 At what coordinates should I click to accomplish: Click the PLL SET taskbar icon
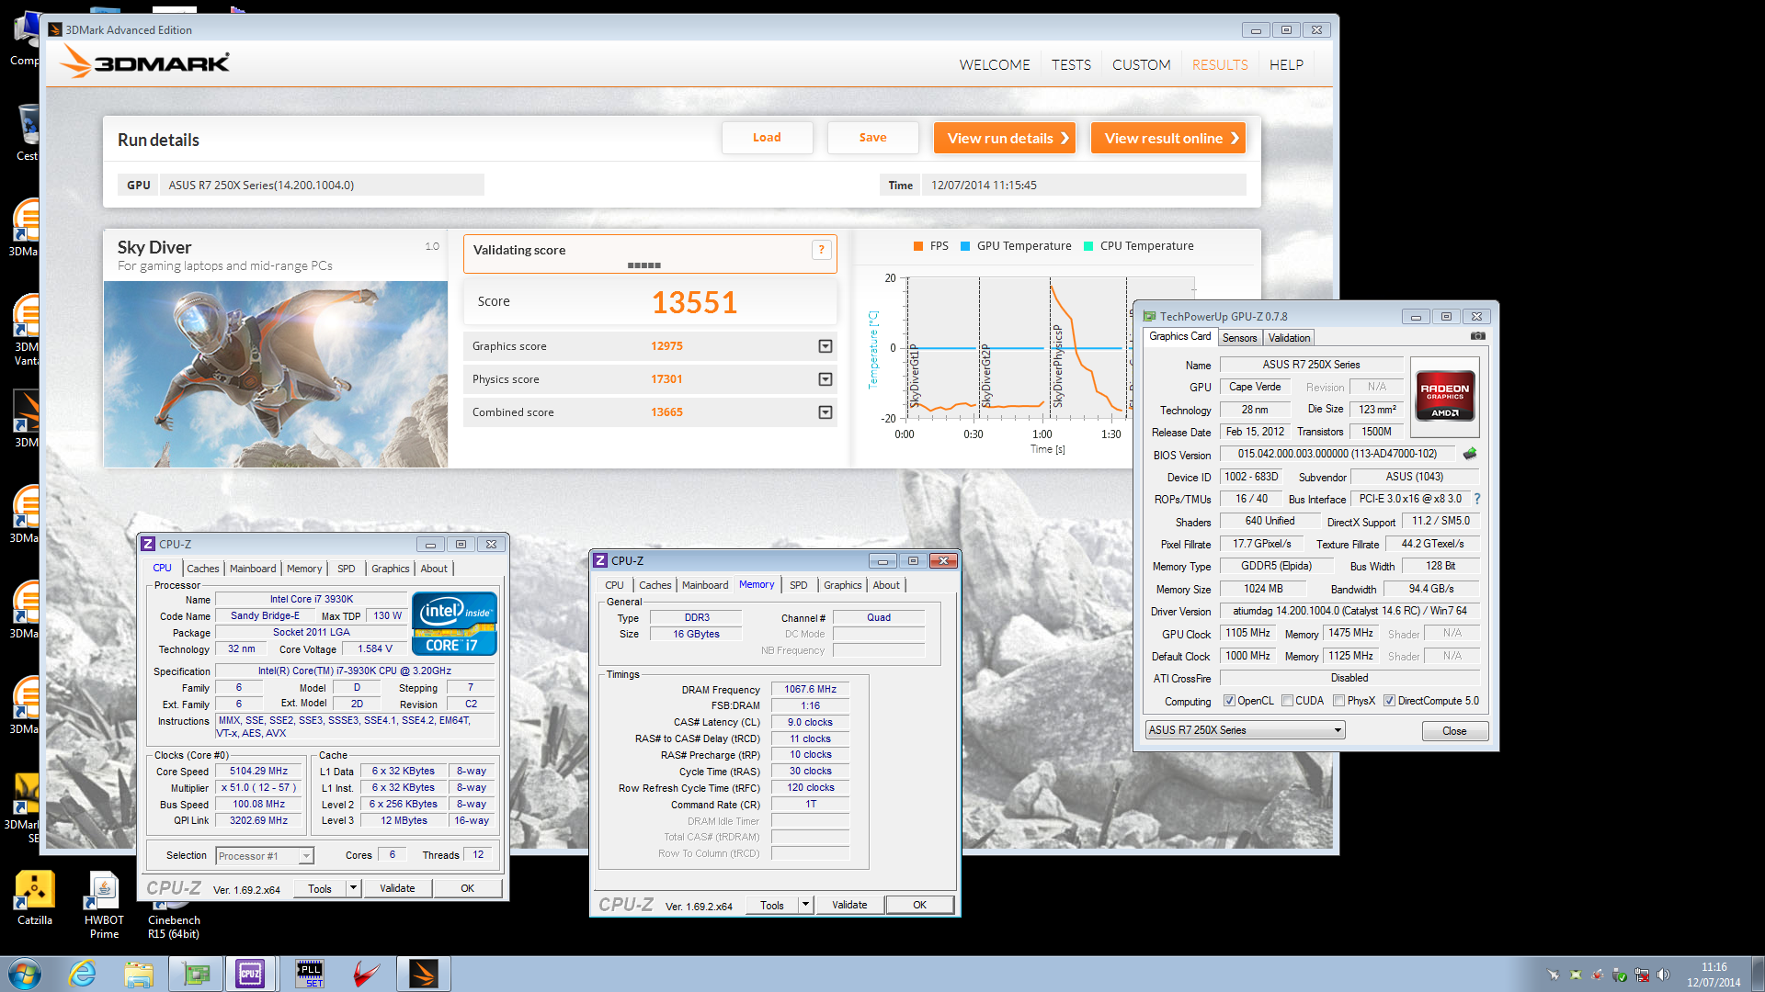coord(310,974)
